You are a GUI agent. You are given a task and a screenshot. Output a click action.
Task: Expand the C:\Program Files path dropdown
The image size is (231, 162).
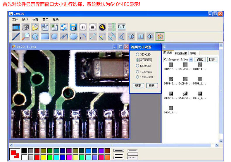191,59
